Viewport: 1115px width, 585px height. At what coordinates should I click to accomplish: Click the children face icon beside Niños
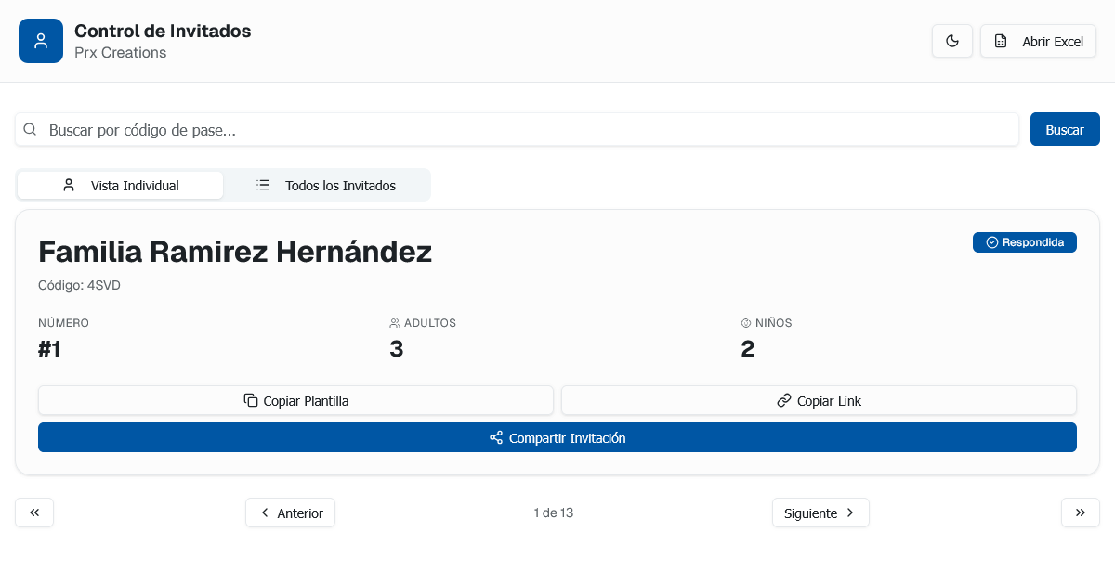click(x=745, y=323)
